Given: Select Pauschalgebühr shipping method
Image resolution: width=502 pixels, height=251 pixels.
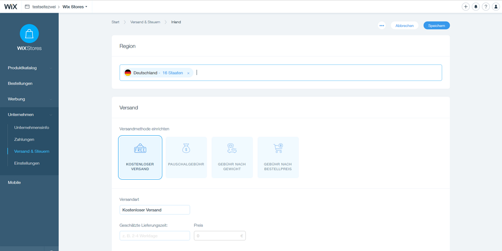Looking at the screenshot, I should tap(186, 157).
